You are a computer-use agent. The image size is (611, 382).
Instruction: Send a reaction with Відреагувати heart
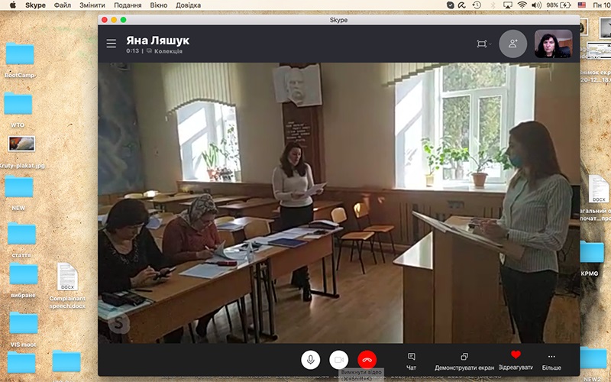pyautogui.click(x=516, y=361)
